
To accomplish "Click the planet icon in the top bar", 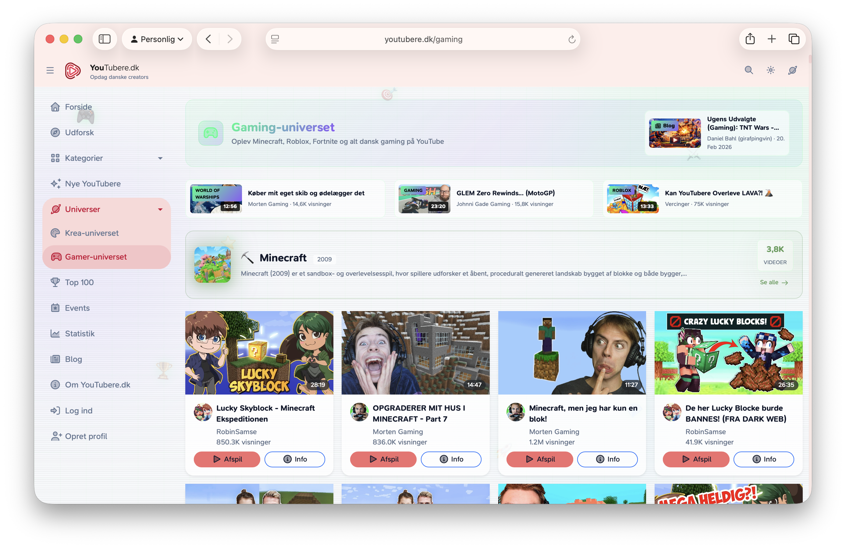I will 792,70.
